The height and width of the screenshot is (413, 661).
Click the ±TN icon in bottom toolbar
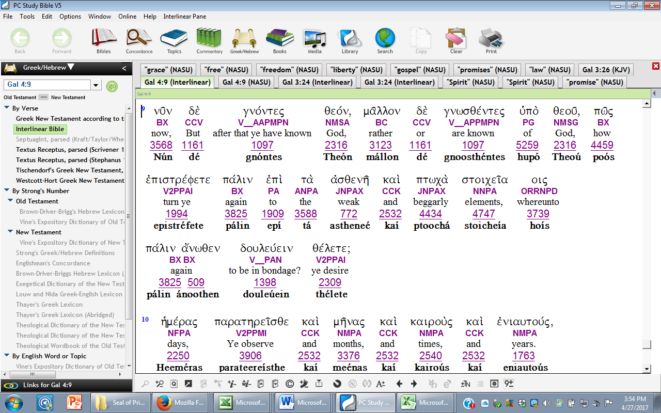pos(465,384)
